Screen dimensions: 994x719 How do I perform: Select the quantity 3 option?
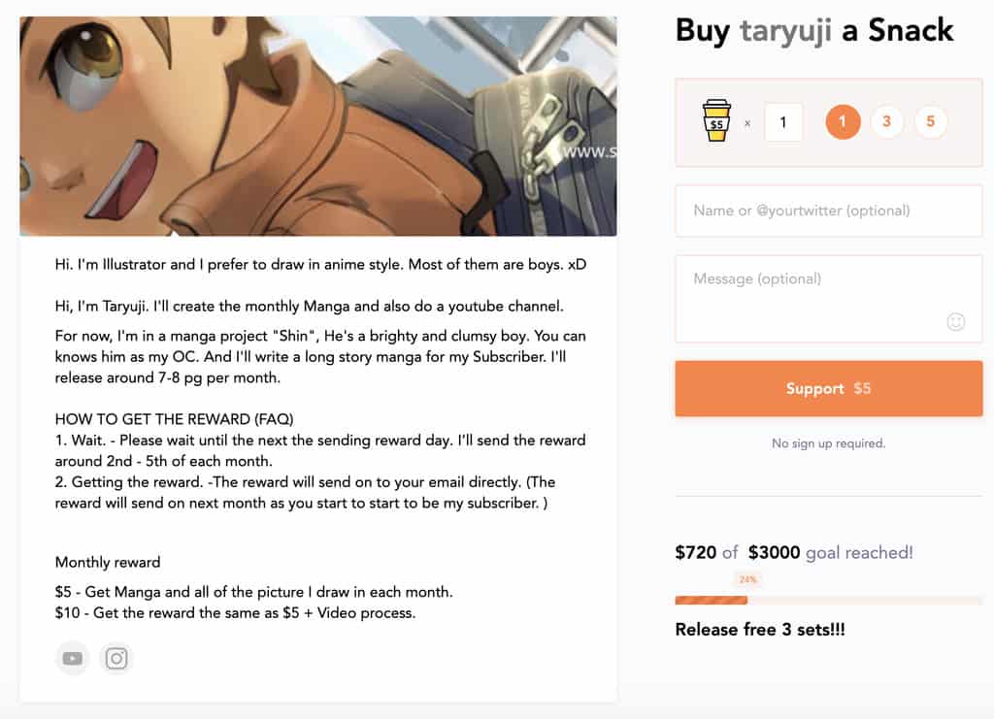click(x=886, y=121)
